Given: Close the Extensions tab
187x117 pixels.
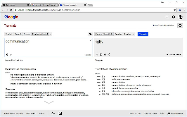Looking at the screenshot, I should [x=28, y=5].
